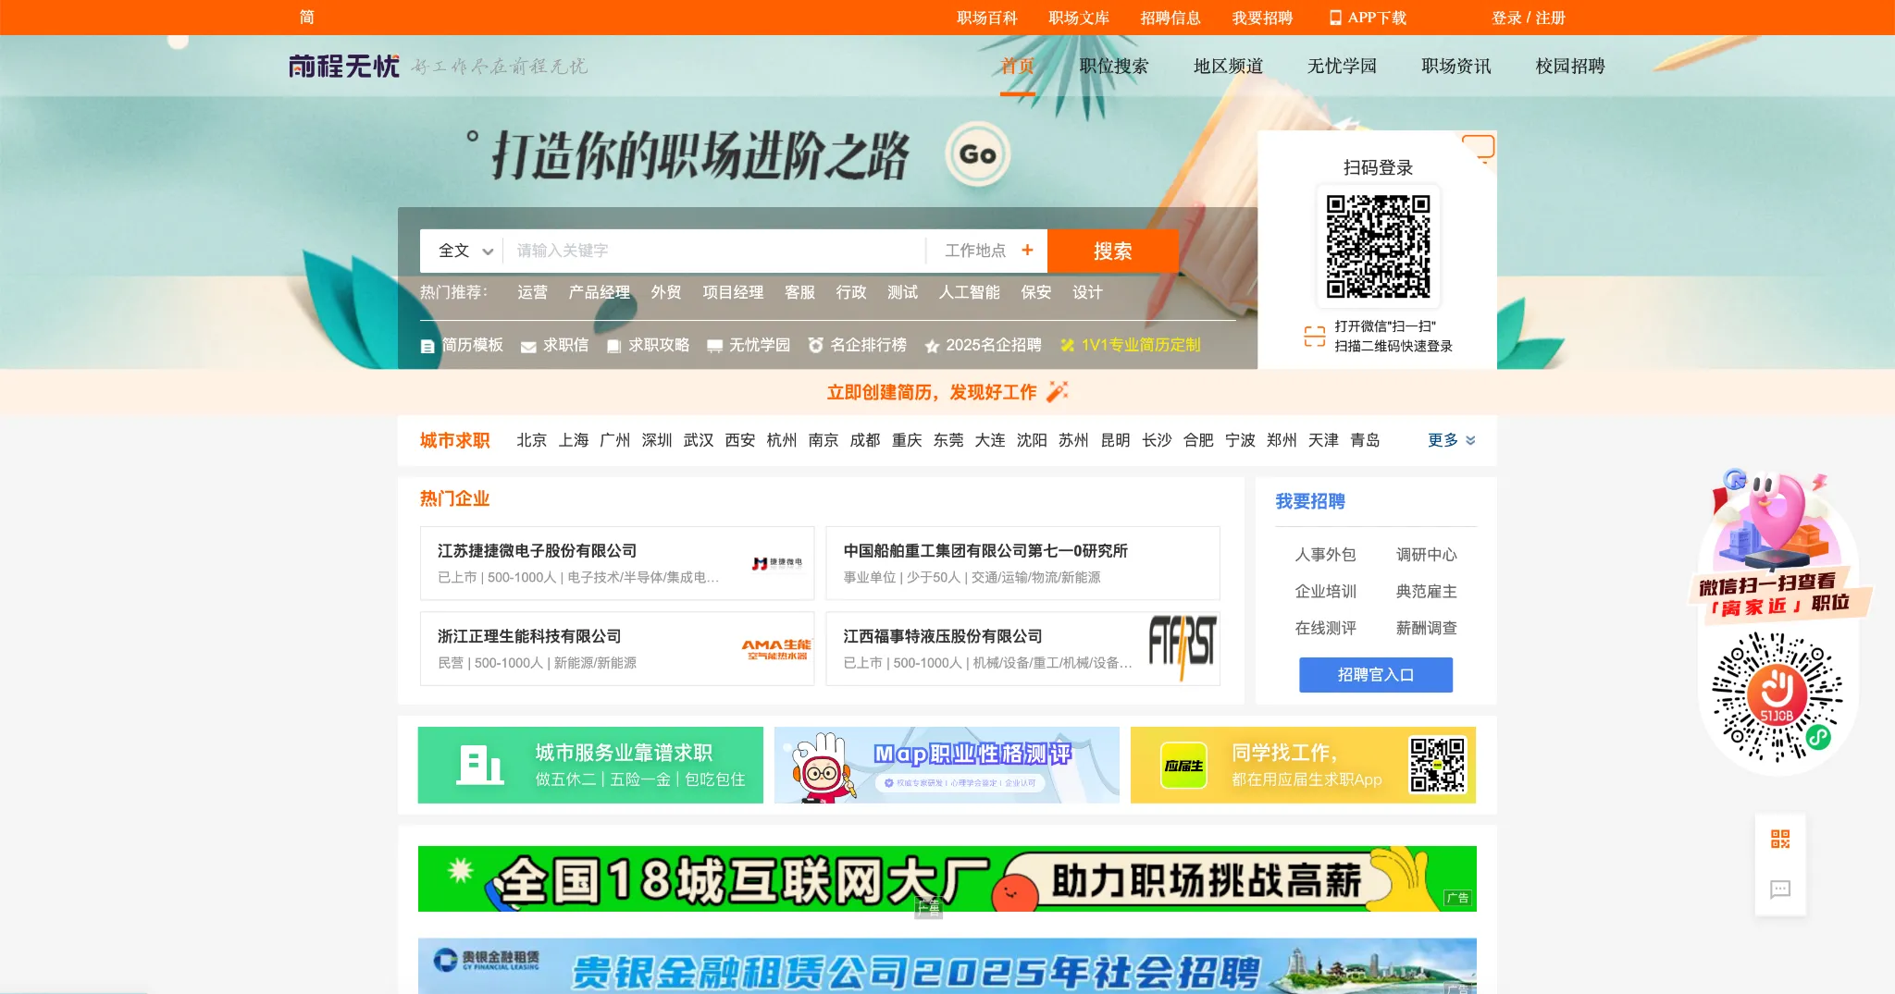Viewport: 1895px width, 994px height.
Task: Open 无忧学园 link in search panel
Action: click(749, 345)
